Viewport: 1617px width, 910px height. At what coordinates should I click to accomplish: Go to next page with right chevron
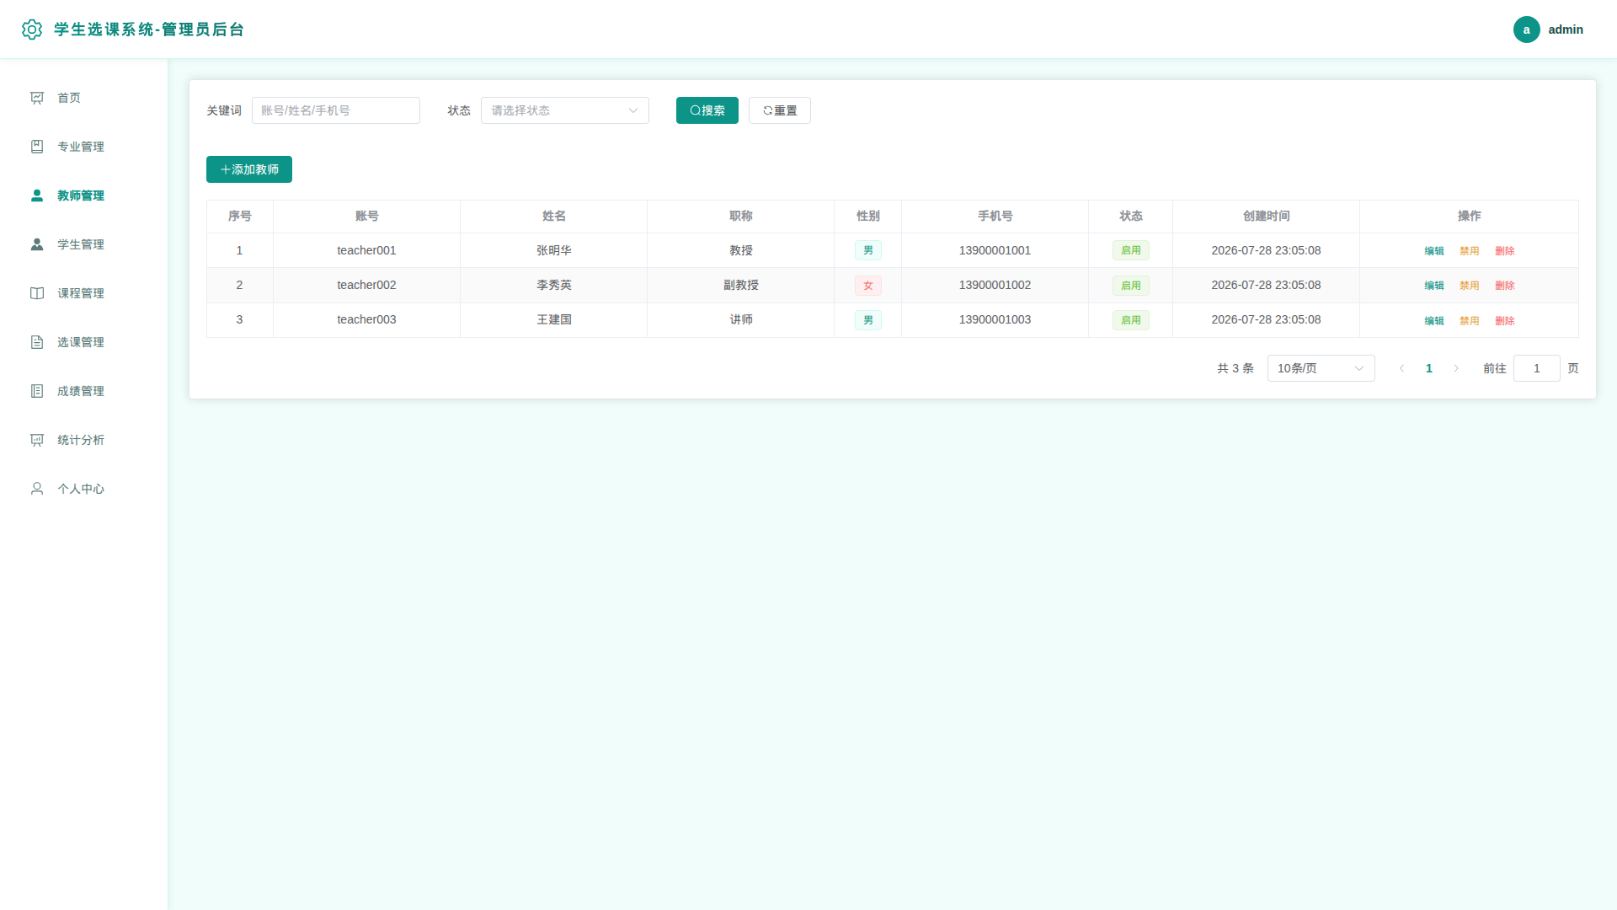[x=1455, y=368]
